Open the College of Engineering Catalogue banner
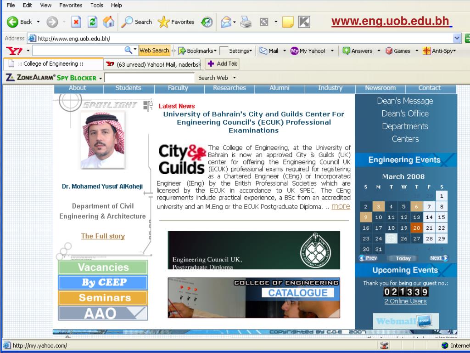Image resolution: width=470 pixels, height=353 pixels. click(254, 298)
